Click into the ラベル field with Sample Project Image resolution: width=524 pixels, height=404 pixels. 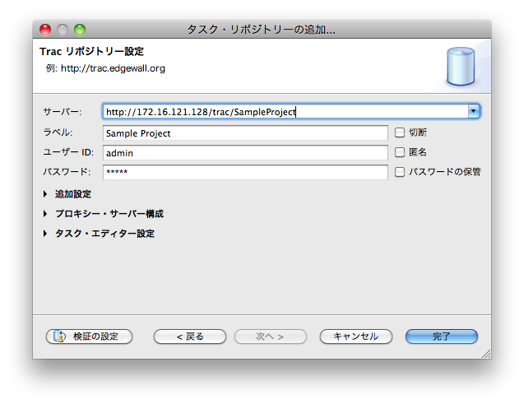[x=245, y=132]
